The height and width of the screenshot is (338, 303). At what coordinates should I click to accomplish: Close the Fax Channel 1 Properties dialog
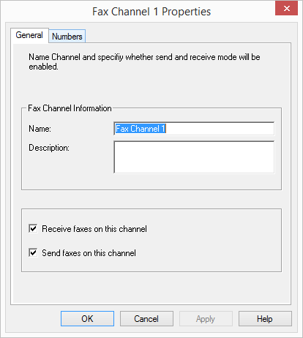[286, 9]
